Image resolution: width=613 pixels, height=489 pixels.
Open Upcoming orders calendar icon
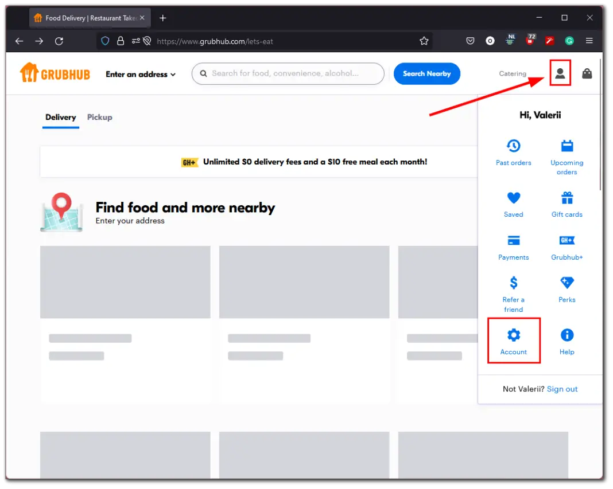click(x=567, y=146)
